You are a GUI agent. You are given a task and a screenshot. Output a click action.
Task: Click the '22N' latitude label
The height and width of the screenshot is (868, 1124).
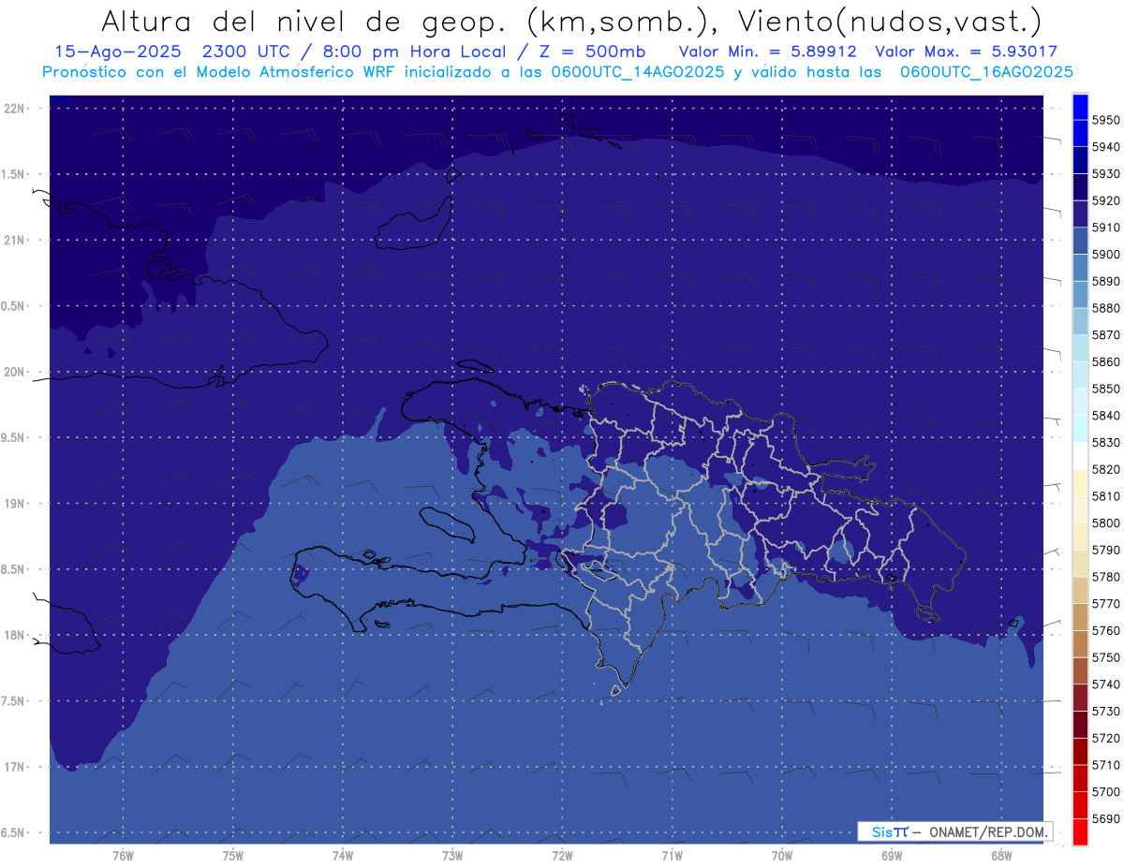coord(13,109)
